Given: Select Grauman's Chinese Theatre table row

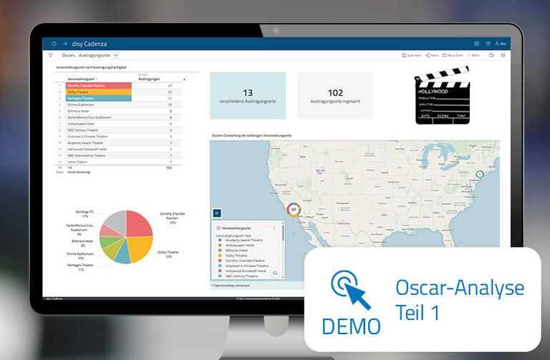Looking at the screenshot, I should [119, 137].
